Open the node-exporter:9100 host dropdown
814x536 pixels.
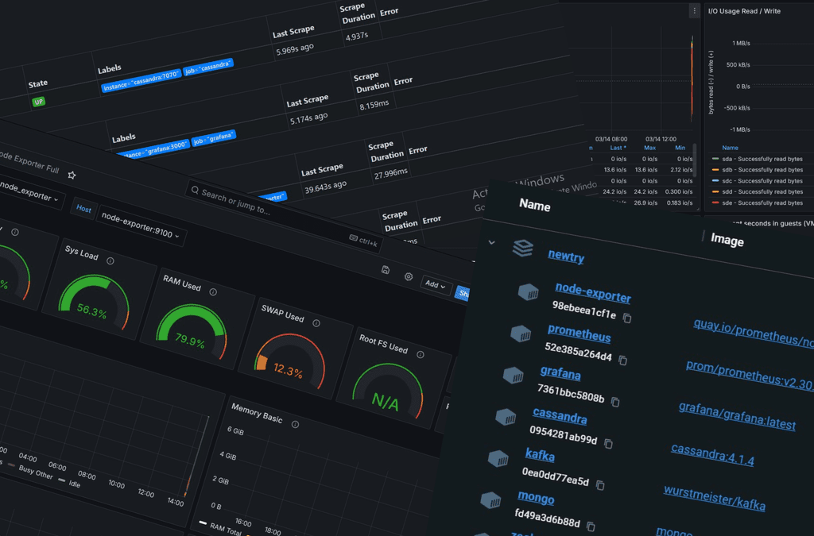click(x=140, y=226)
